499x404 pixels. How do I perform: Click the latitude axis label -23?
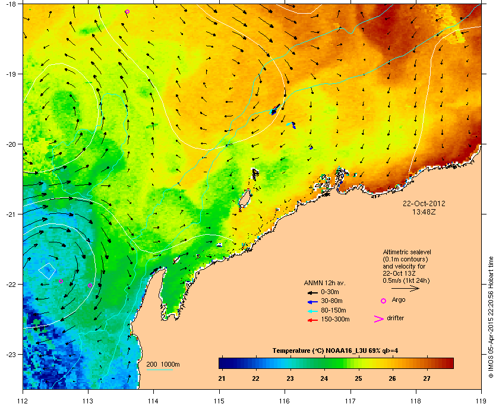[11, 354]
